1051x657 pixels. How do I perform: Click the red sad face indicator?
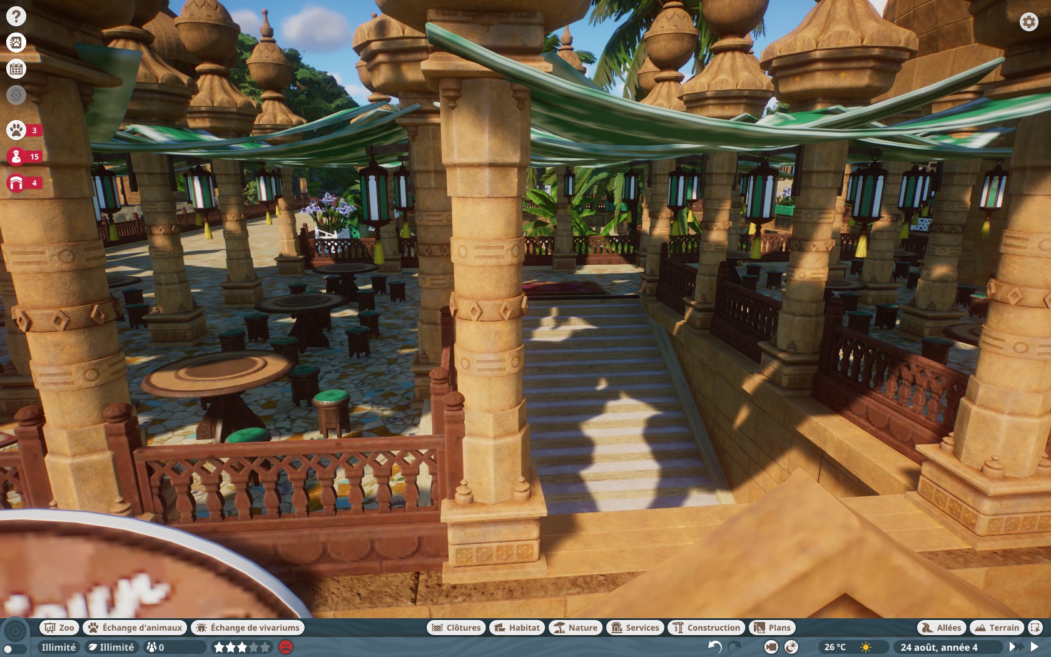click(x=286, y=647)
